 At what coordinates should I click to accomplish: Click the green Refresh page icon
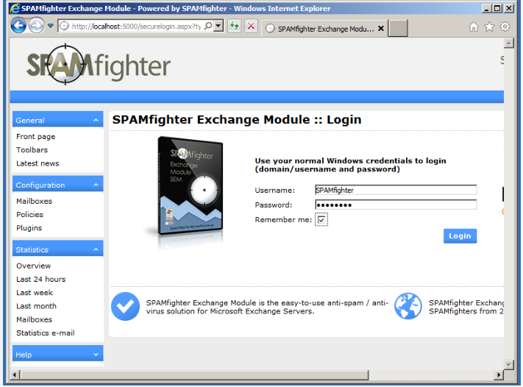(234, 26)
